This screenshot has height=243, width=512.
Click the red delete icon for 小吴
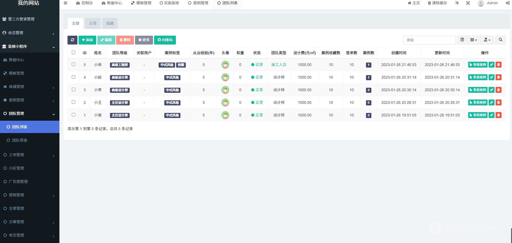coord(499,65)
